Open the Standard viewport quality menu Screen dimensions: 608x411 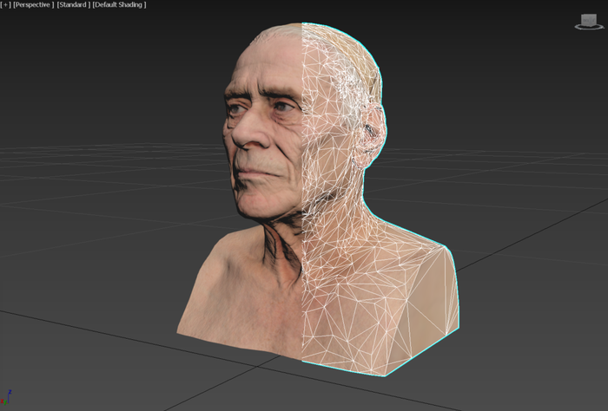pos(74,5)
